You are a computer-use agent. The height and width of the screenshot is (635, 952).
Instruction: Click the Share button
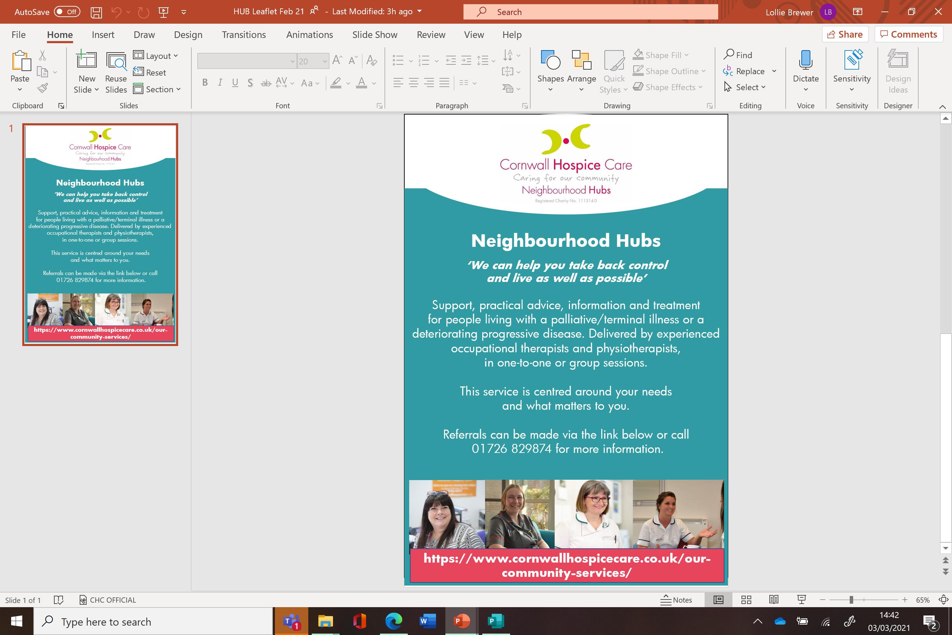coord(845,34)
